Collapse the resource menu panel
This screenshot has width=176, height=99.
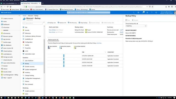pyautogui.click(x=44, y=22)
